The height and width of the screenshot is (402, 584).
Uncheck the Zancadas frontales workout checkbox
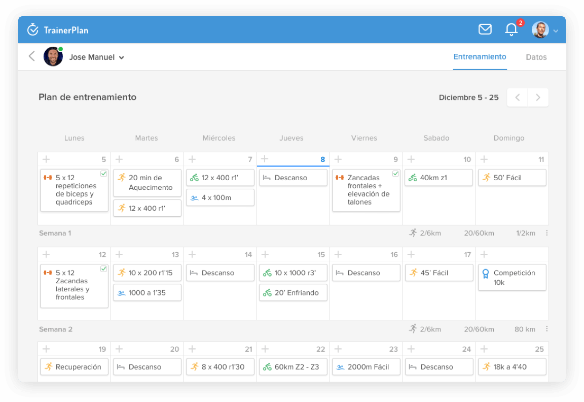pos(395,174)
